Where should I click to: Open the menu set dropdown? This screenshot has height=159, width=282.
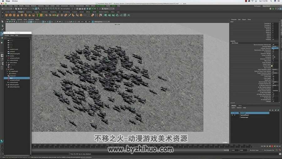[7, 8]
